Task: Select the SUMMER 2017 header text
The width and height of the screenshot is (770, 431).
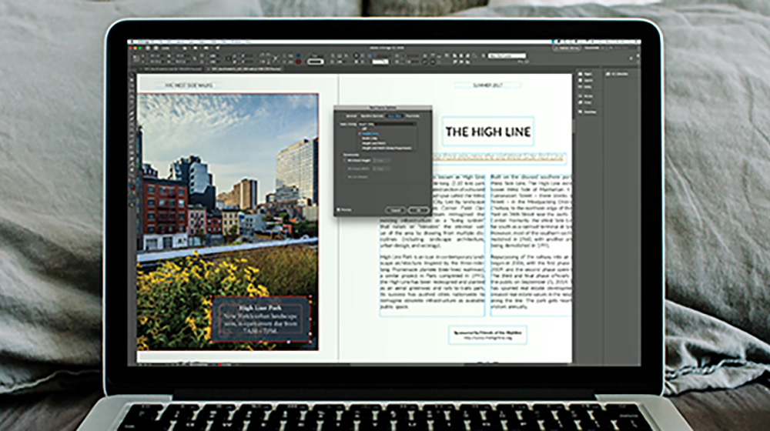Action: [x=487, y=85]
